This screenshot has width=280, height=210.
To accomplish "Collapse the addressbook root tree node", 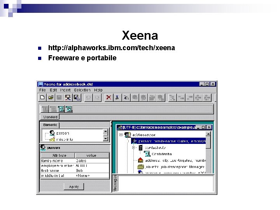I will tap(121, 135).
